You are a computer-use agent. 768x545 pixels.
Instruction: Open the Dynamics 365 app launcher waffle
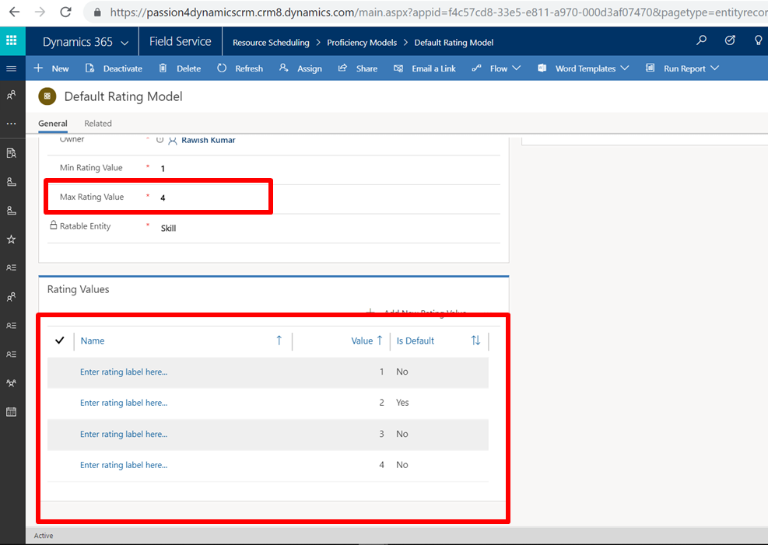pos(12,41)
